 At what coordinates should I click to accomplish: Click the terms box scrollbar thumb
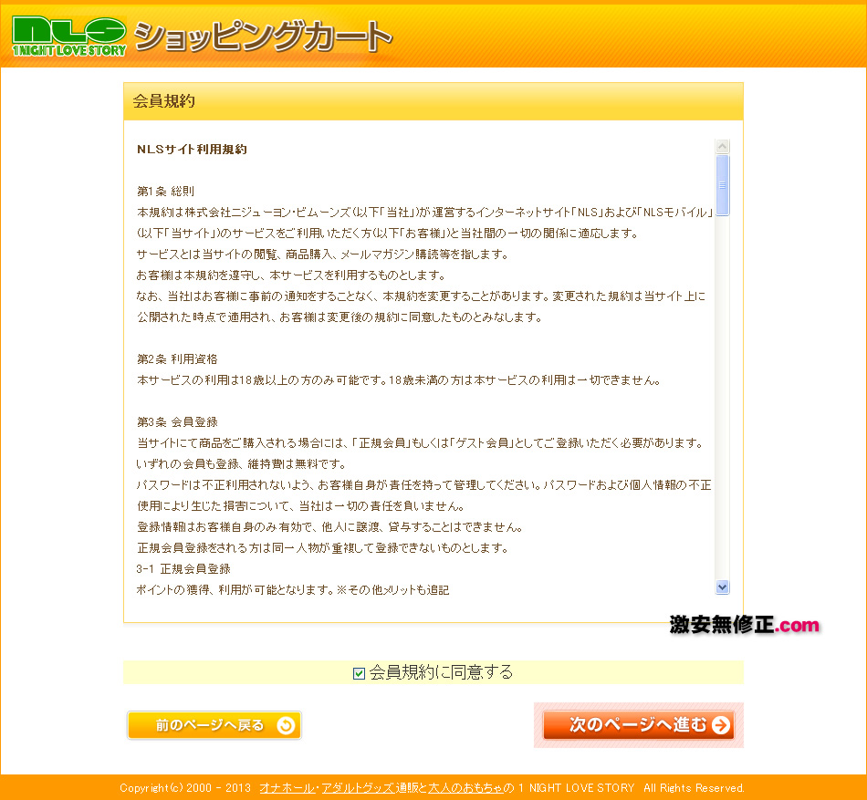click(x=722, y=185)
